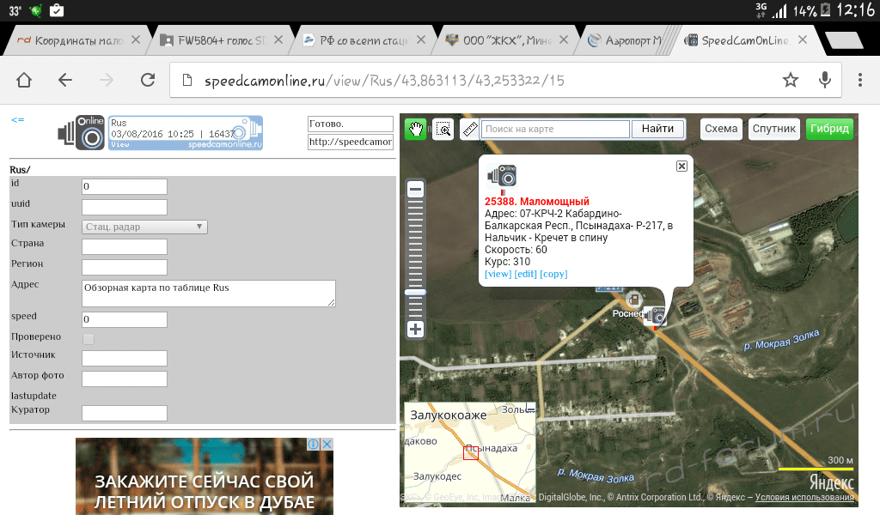Reload the page with refresh icon

coord(148,80)
